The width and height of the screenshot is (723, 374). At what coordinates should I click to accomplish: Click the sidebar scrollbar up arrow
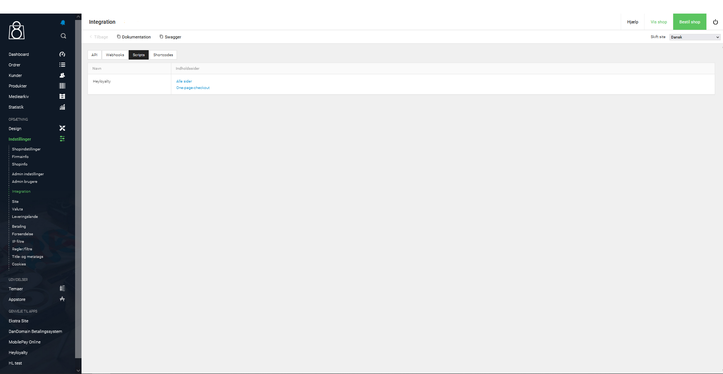click(78, 17)
